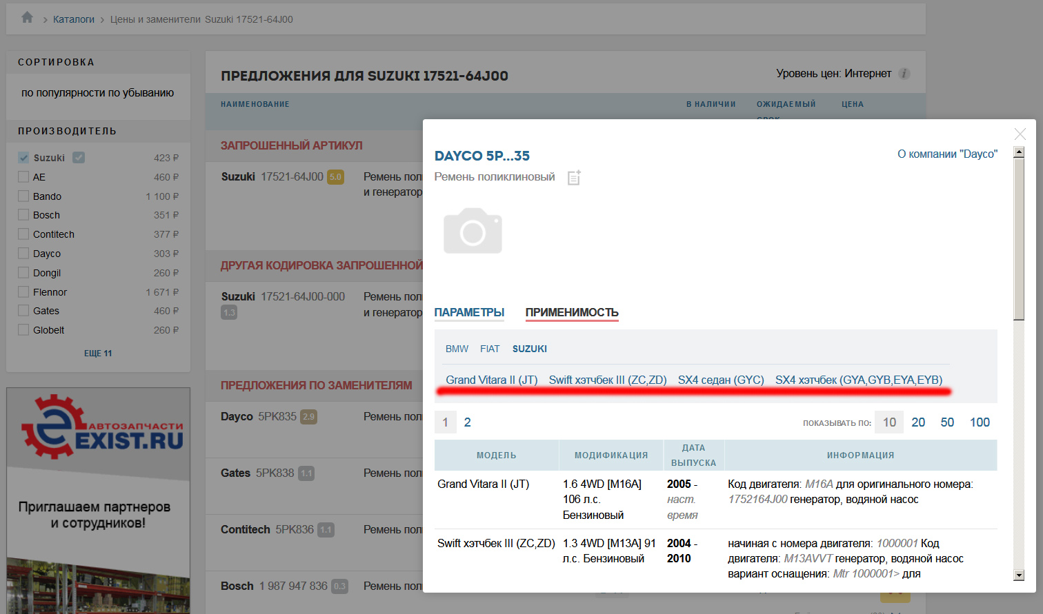Show 50 rows per page

(947, 422)
